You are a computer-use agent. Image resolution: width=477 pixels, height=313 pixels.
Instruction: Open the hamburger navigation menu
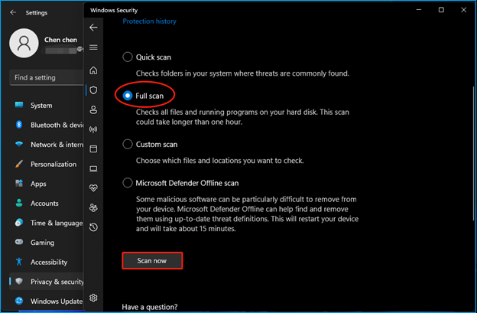point(93,47)
